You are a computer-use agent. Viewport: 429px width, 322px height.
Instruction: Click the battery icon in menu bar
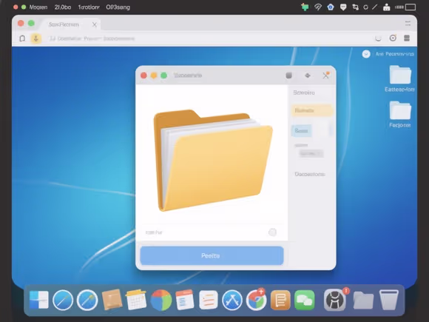(411, 7)
